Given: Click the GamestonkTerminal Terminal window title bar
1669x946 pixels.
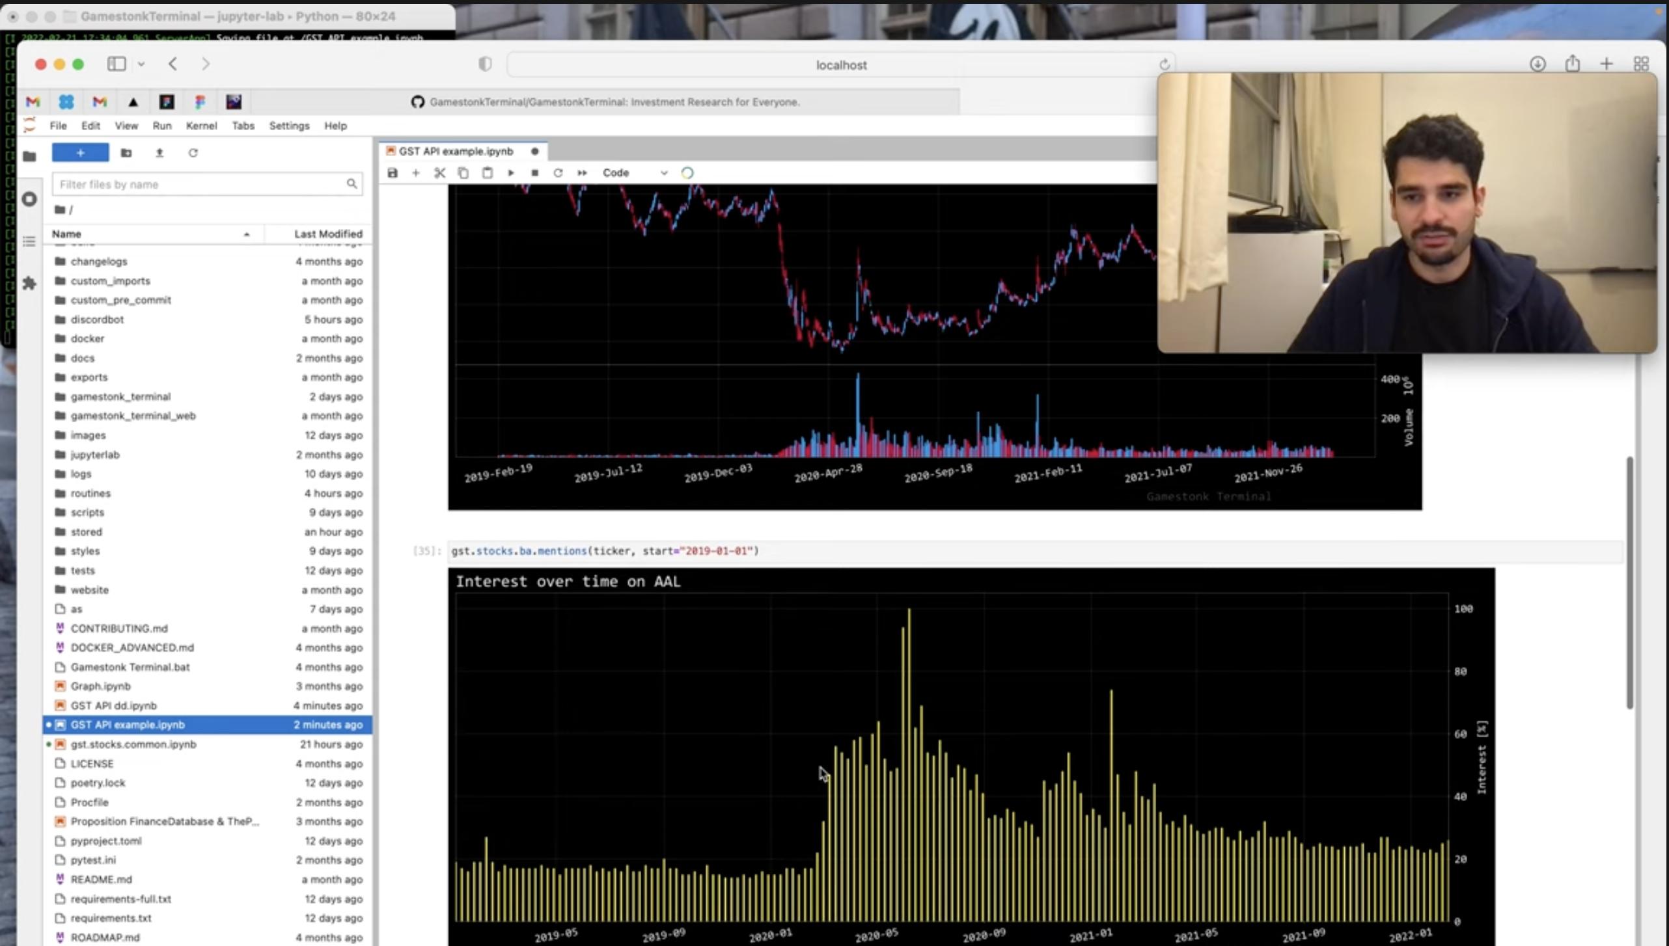Looking at the screenshot, I should (x=228, y=16).
